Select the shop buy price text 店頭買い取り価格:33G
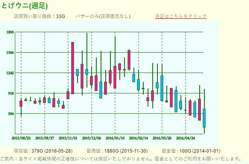This screenshot has width=249, height=164. [x=40, y=16]
